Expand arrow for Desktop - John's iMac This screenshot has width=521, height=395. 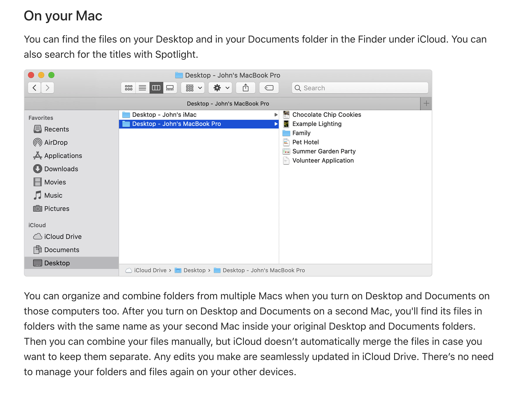(276, 115)
